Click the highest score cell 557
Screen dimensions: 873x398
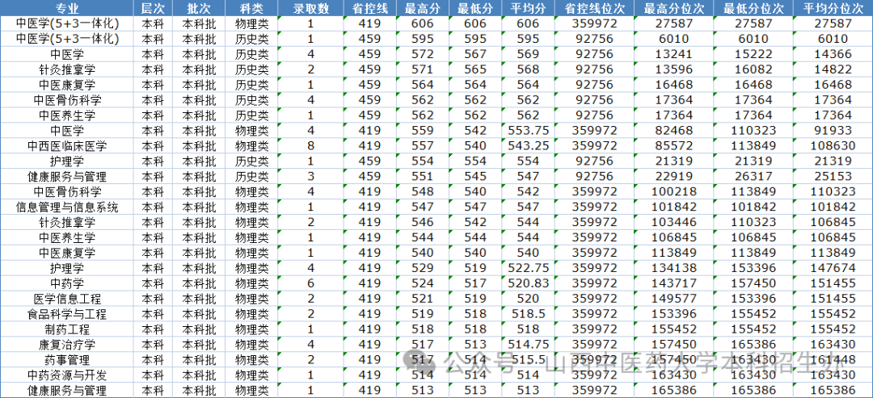click(x=423, y=145)
